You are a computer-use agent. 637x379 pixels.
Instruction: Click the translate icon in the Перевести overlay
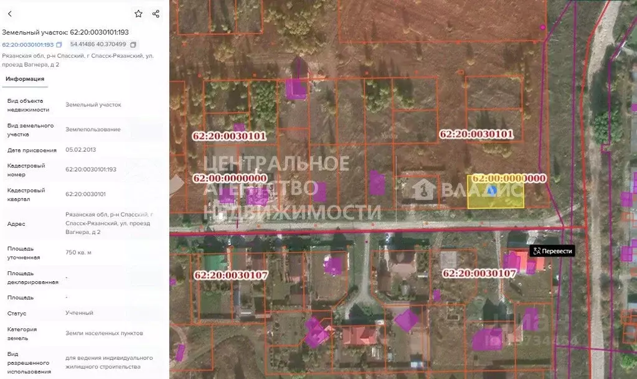click(537, 251)
